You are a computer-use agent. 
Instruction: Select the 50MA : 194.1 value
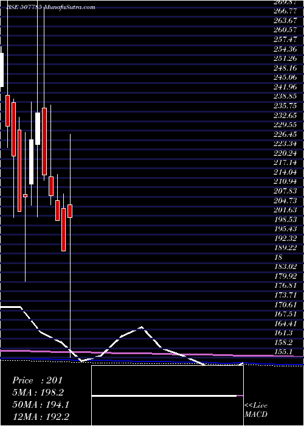coord(41,405)
